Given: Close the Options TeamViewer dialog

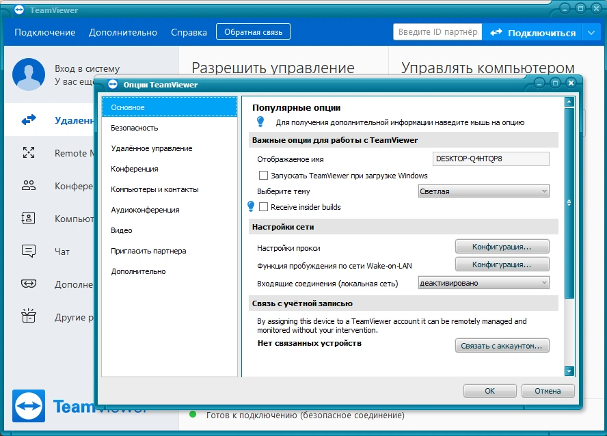Looking at the screenshot, I should (571, 83).
